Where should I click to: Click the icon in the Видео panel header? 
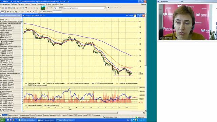click(x=182, y=1)
